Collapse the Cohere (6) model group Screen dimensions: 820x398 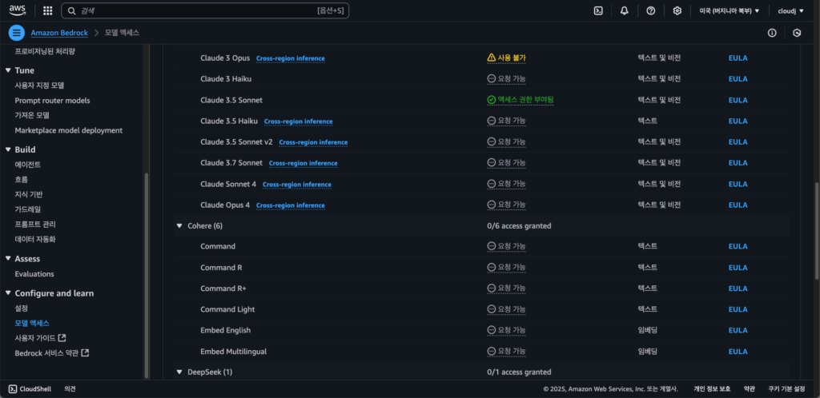pos(179,226)
